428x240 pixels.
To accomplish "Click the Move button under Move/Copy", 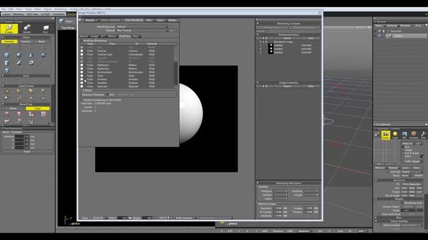I will click(13, 108).
